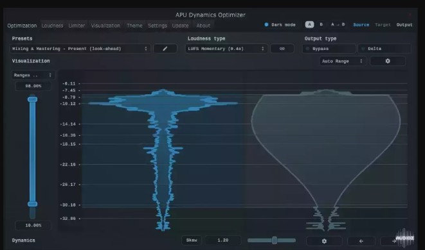Copy A to B with A→B button

pos(338,24)
